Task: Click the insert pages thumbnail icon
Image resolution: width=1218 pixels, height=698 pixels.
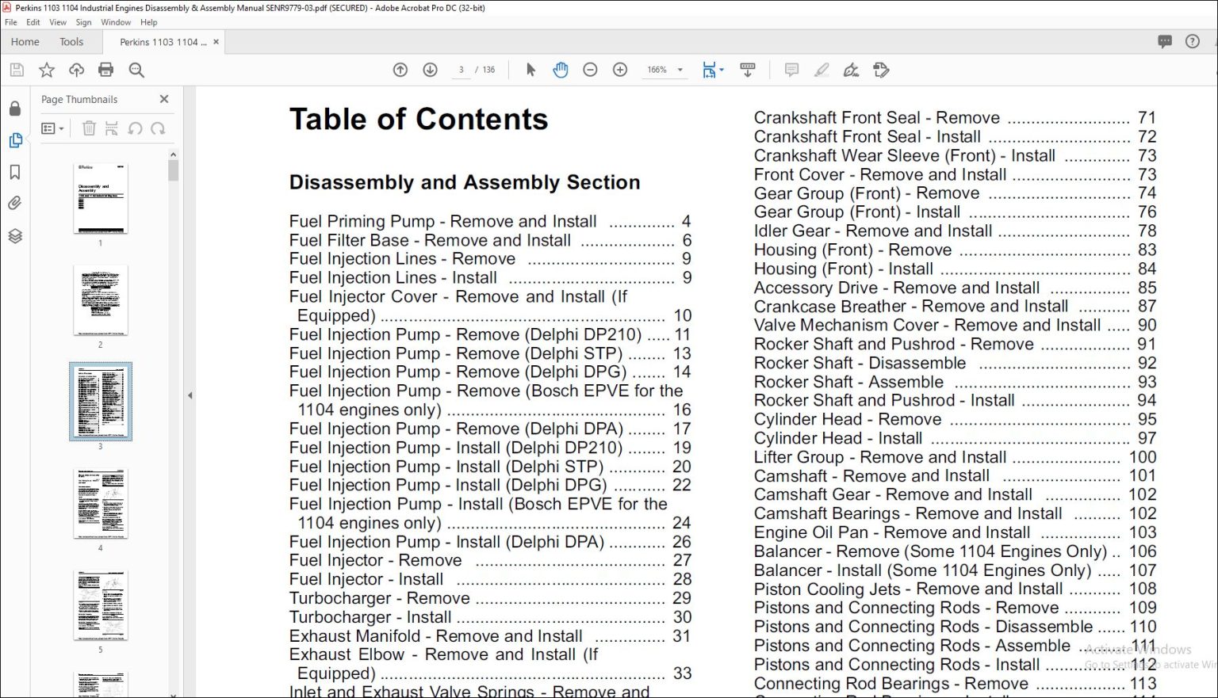Action: [112, 128]
